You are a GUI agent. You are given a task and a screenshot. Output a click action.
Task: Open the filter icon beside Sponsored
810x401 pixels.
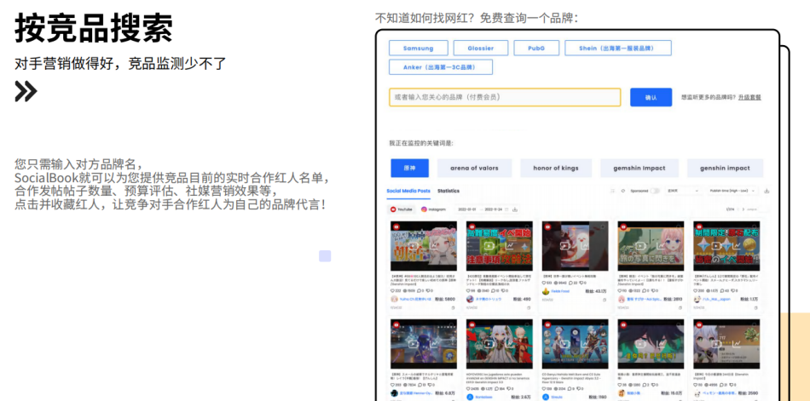613,191
